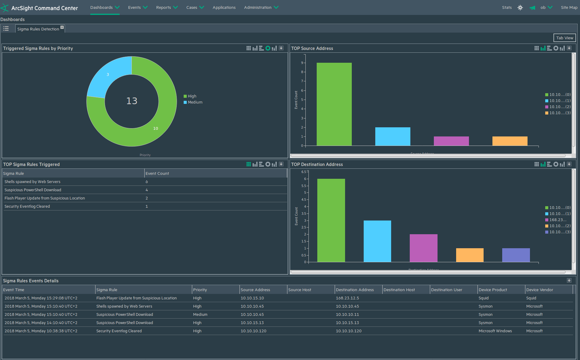The height and width of the screenshot is (360, 580).
Task: Open the Applications menu item
Action: coord(224,7)
